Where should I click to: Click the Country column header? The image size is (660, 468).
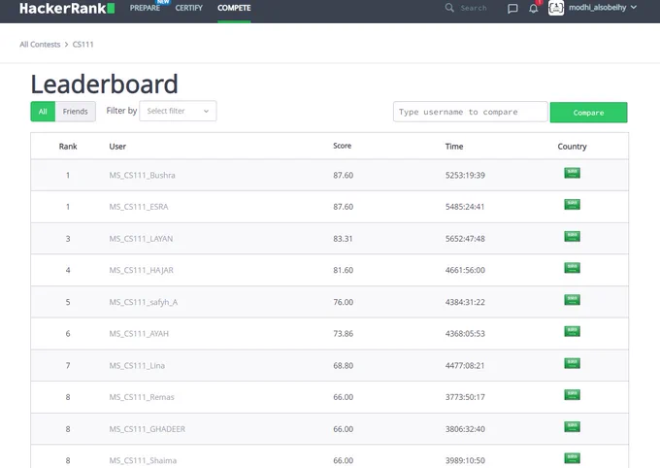(x=572, y=147)
